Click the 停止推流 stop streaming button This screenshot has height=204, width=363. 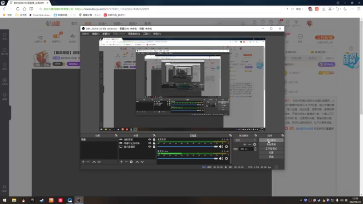[271, 140]
